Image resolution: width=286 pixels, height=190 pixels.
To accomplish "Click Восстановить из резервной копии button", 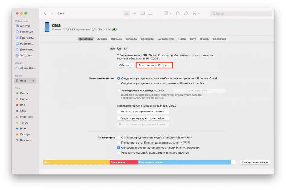I will pos(143,125).
